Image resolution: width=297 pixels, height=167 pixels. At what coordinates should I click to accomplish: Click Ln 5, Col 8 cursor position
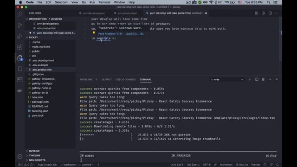177,165
